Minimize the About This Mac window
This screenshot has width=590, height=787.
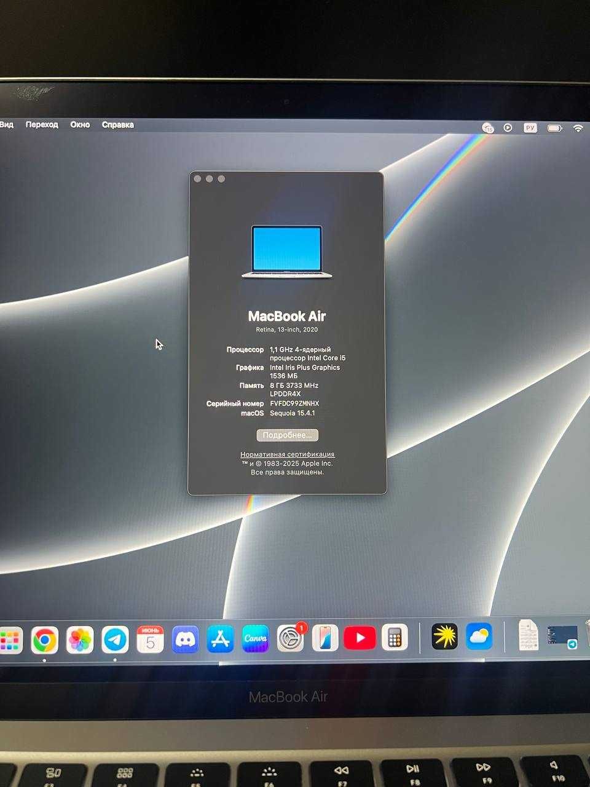coord(210,179)
